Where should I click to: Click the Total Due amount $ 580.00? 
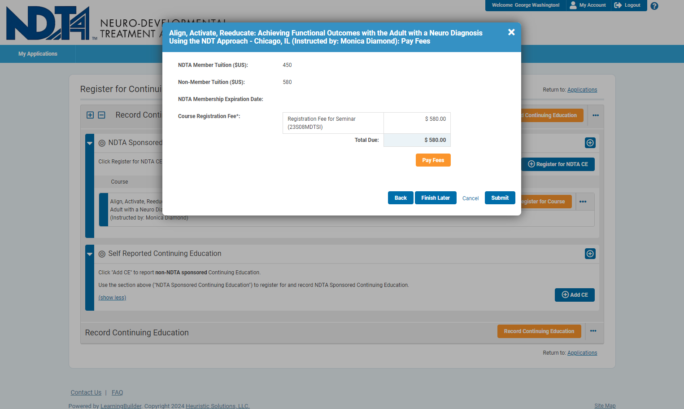[x=435, y=140]
